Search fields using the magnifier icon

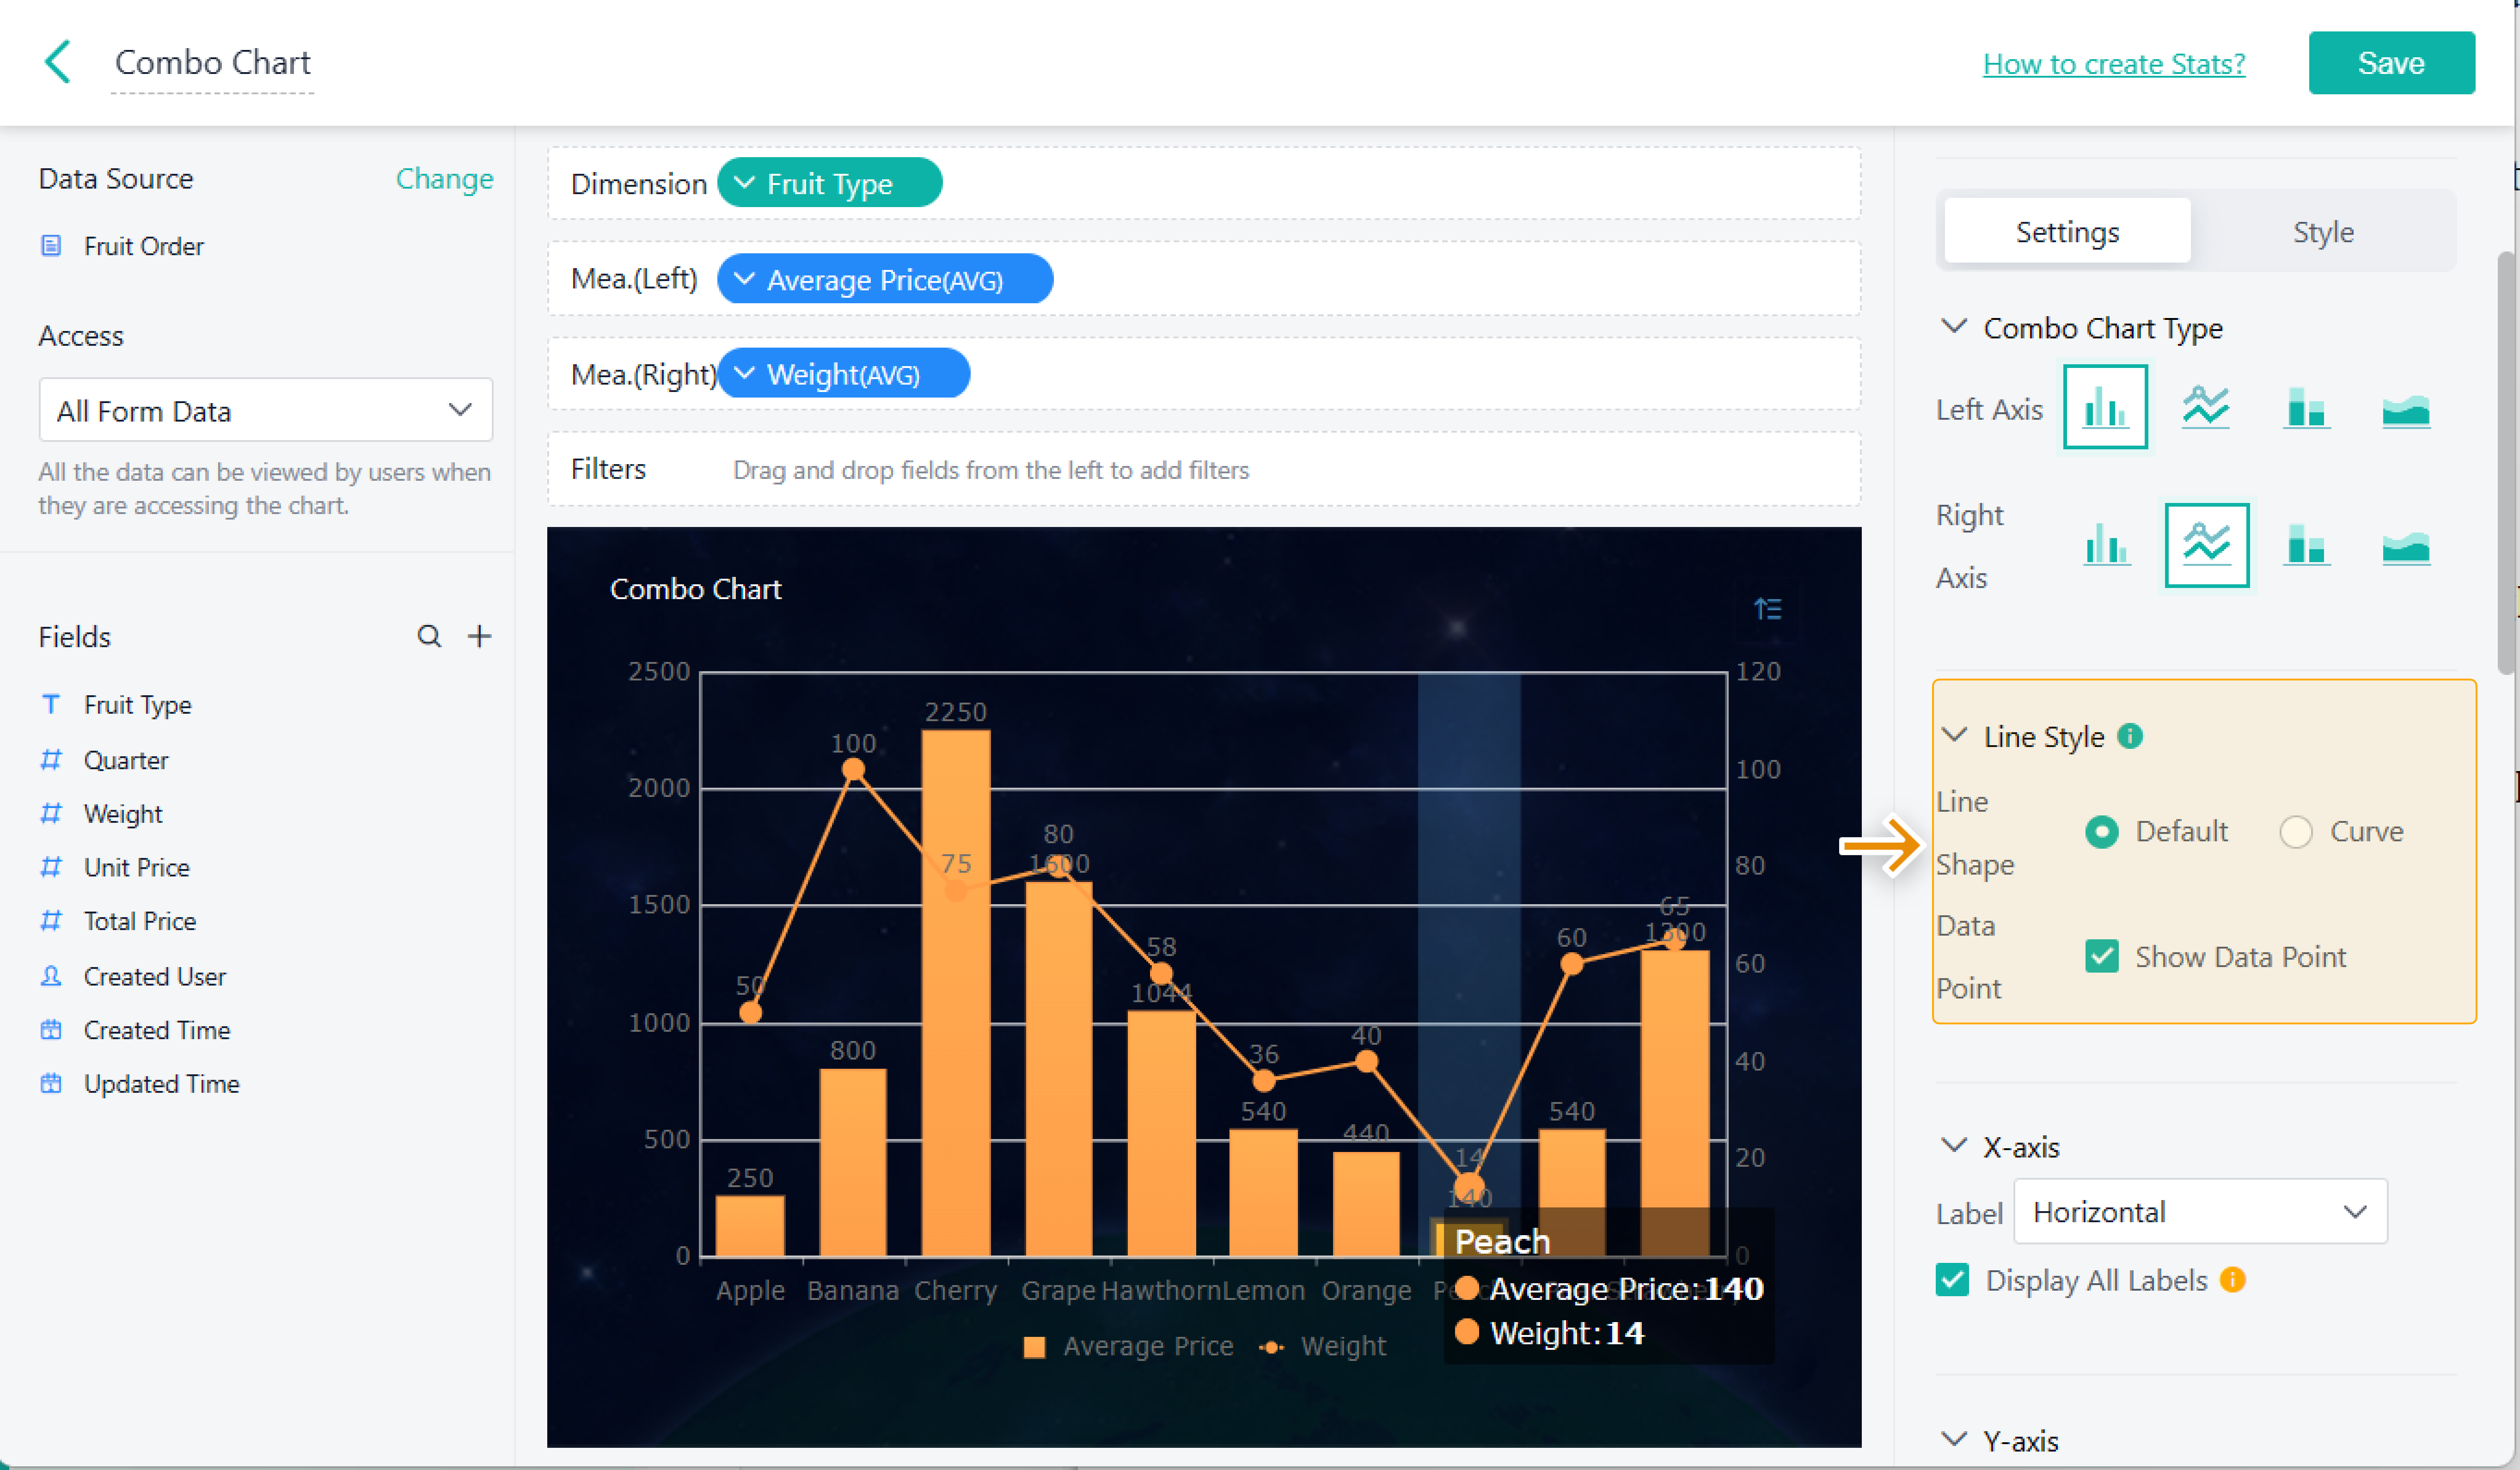tap(429, 636)
